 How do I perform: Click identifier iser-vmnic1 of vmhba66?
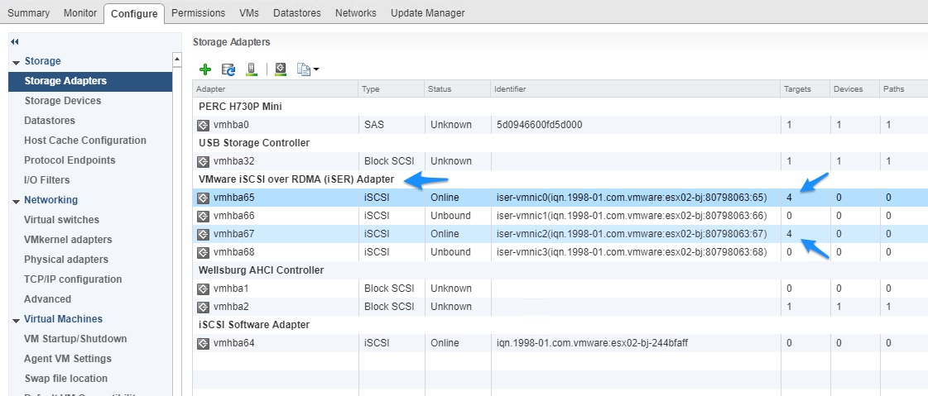(632, 216)
